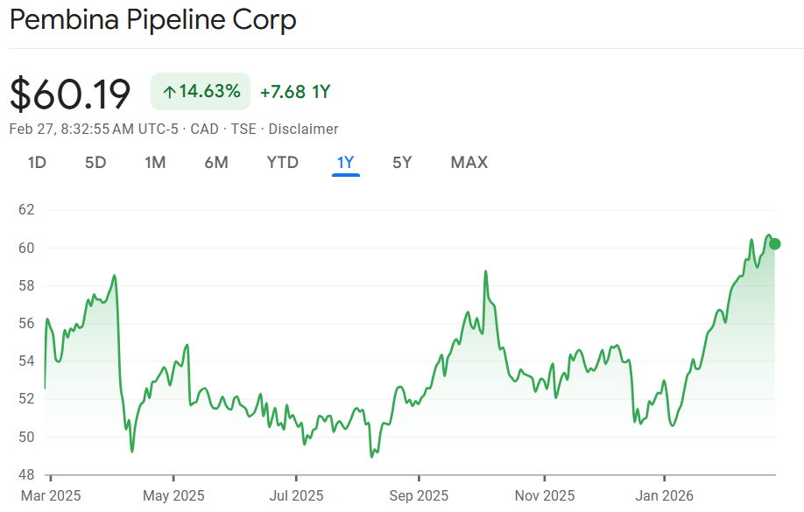Select the YTD tab
This screenshot has width=804, height=512.
(x=282, y=162)
